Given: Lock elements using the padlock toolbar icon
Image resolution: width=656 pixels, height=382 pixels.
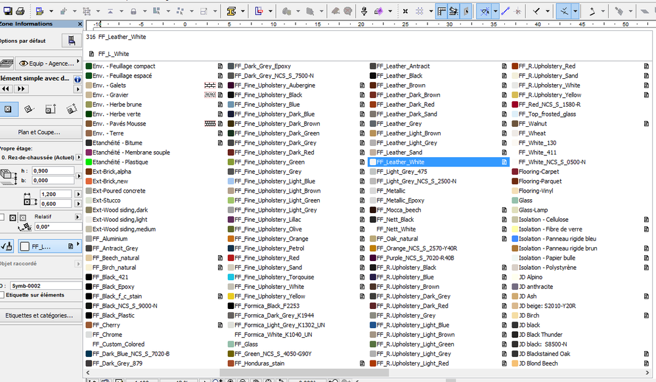Looking at the screenshot, I should pyautogui.click(x=133, y=11).
